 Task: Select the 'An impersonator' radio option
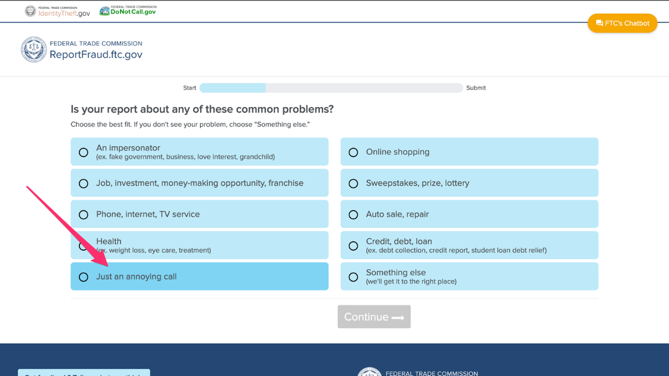point(84,152)
